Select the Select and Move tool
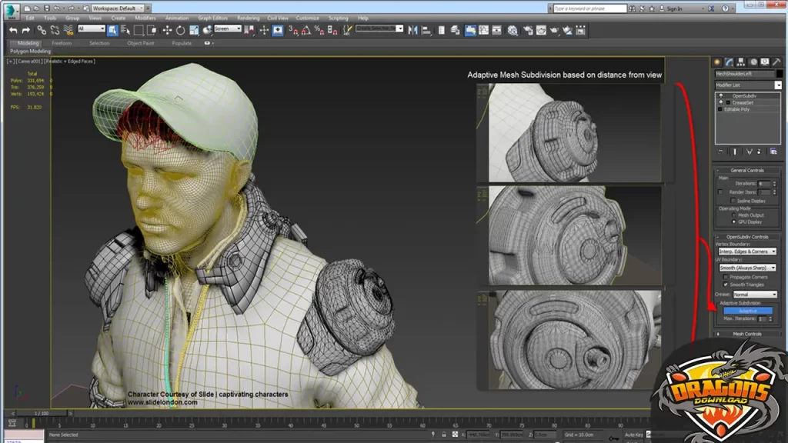The height and width of the screenshot is (443, 788). 167,31
